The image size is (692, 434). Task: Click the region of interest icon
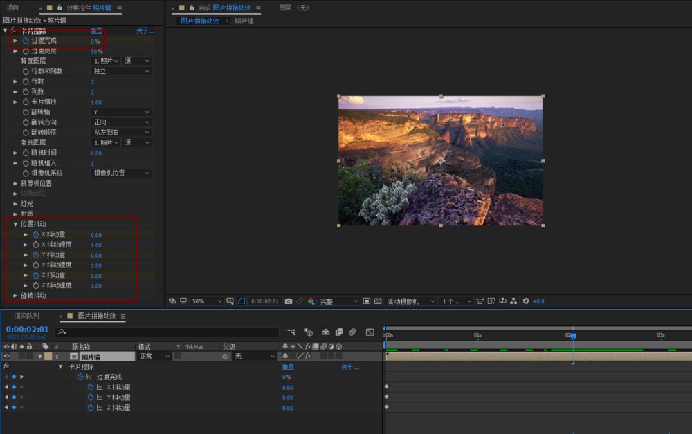pyautogui.click(x=366, y=301)
